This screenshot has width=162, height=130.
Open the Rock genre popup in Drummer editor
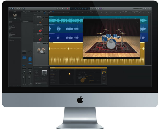point(41,68)
